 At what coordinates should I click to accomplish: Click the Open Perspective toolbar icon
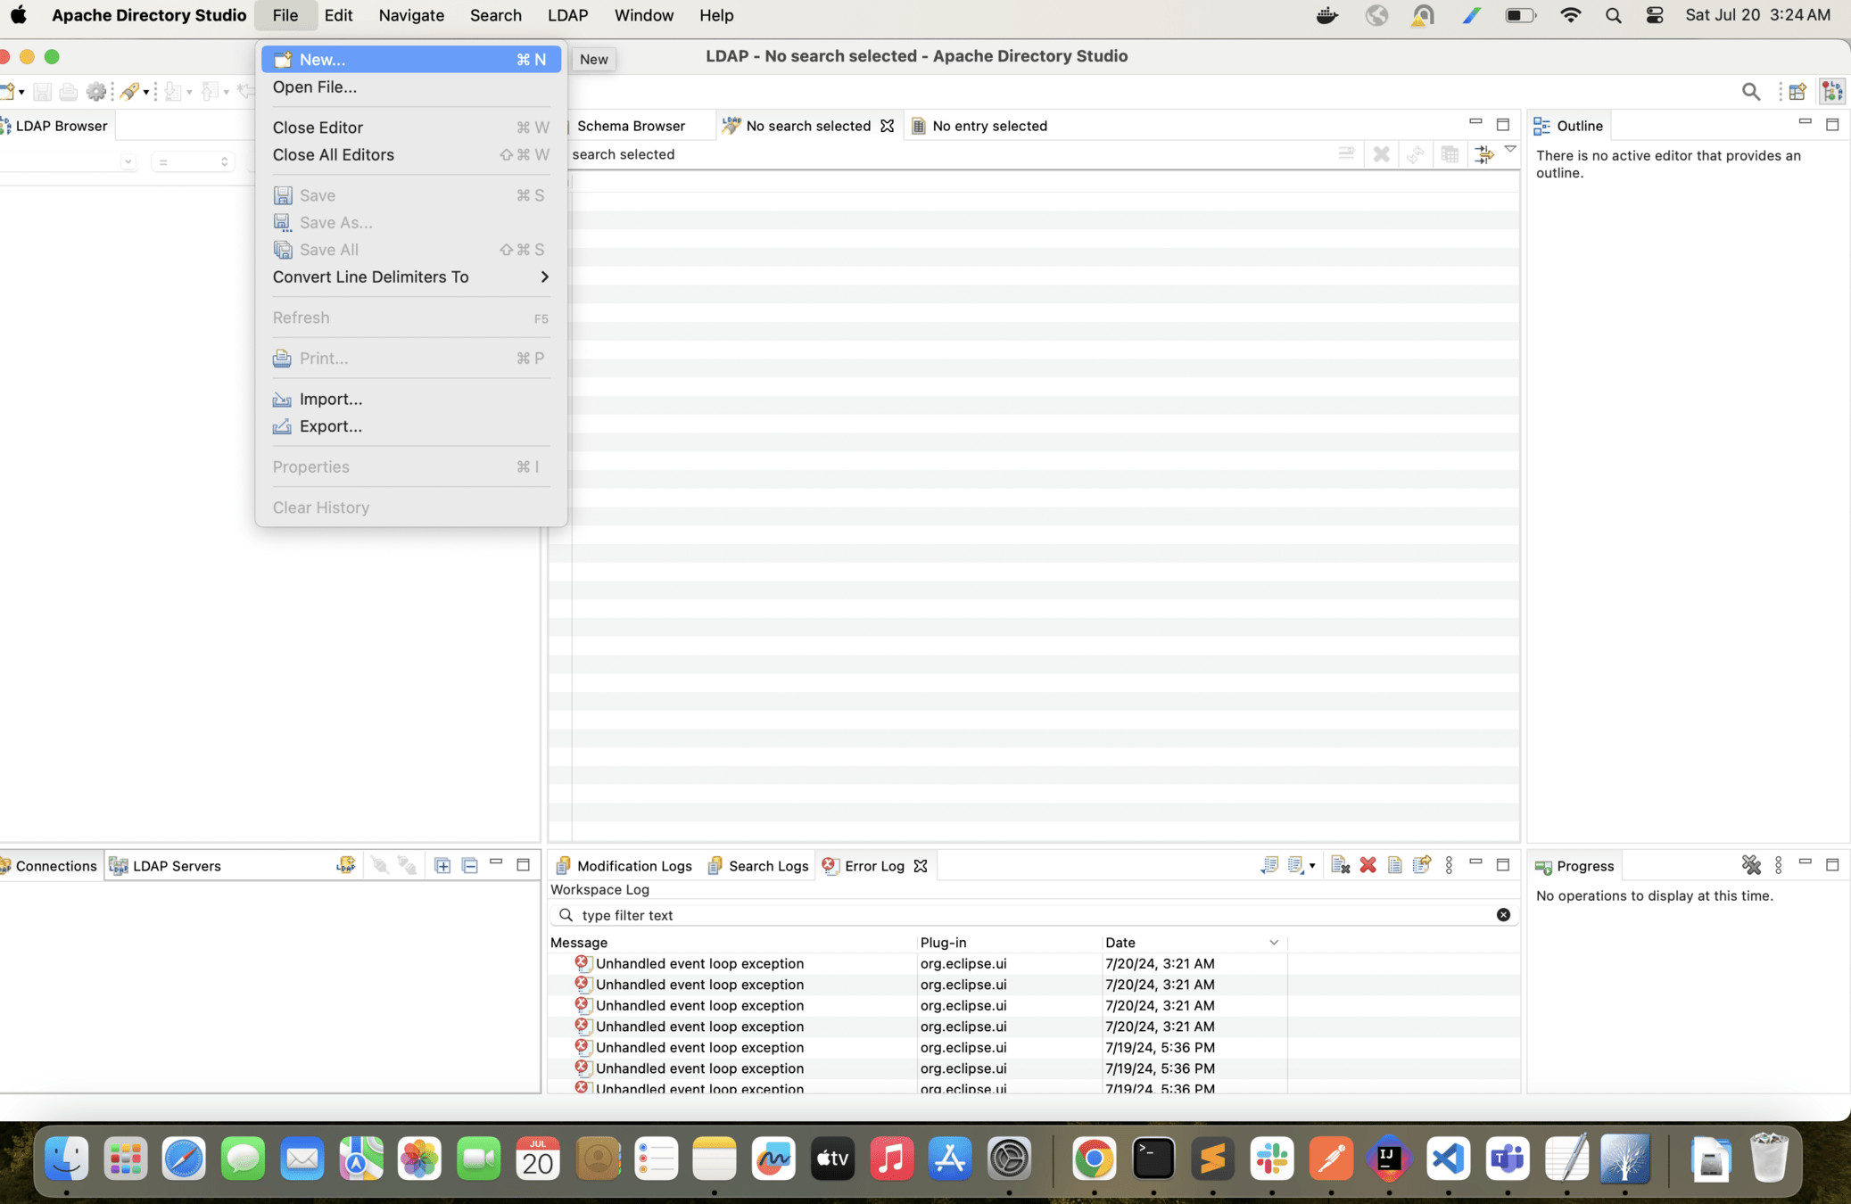point(1797,92)
